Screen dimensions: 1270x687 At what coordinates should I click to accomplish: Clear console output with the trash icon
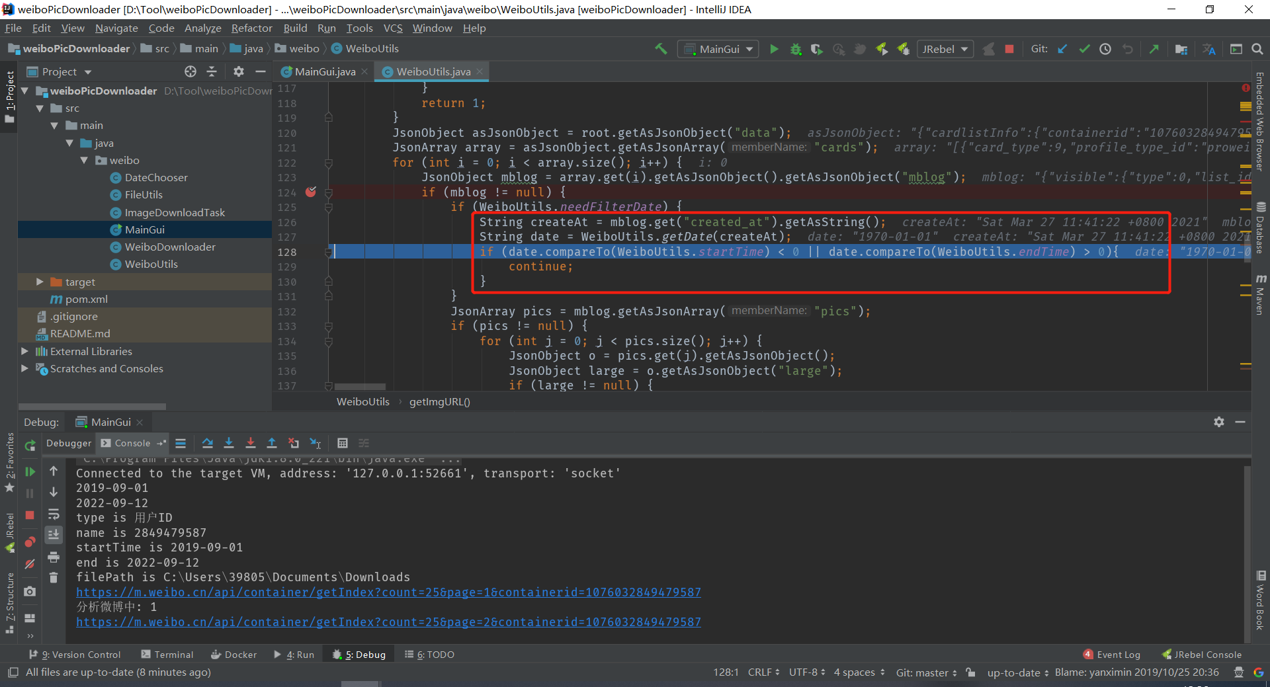pyautogui.click(x=54, y=578)
